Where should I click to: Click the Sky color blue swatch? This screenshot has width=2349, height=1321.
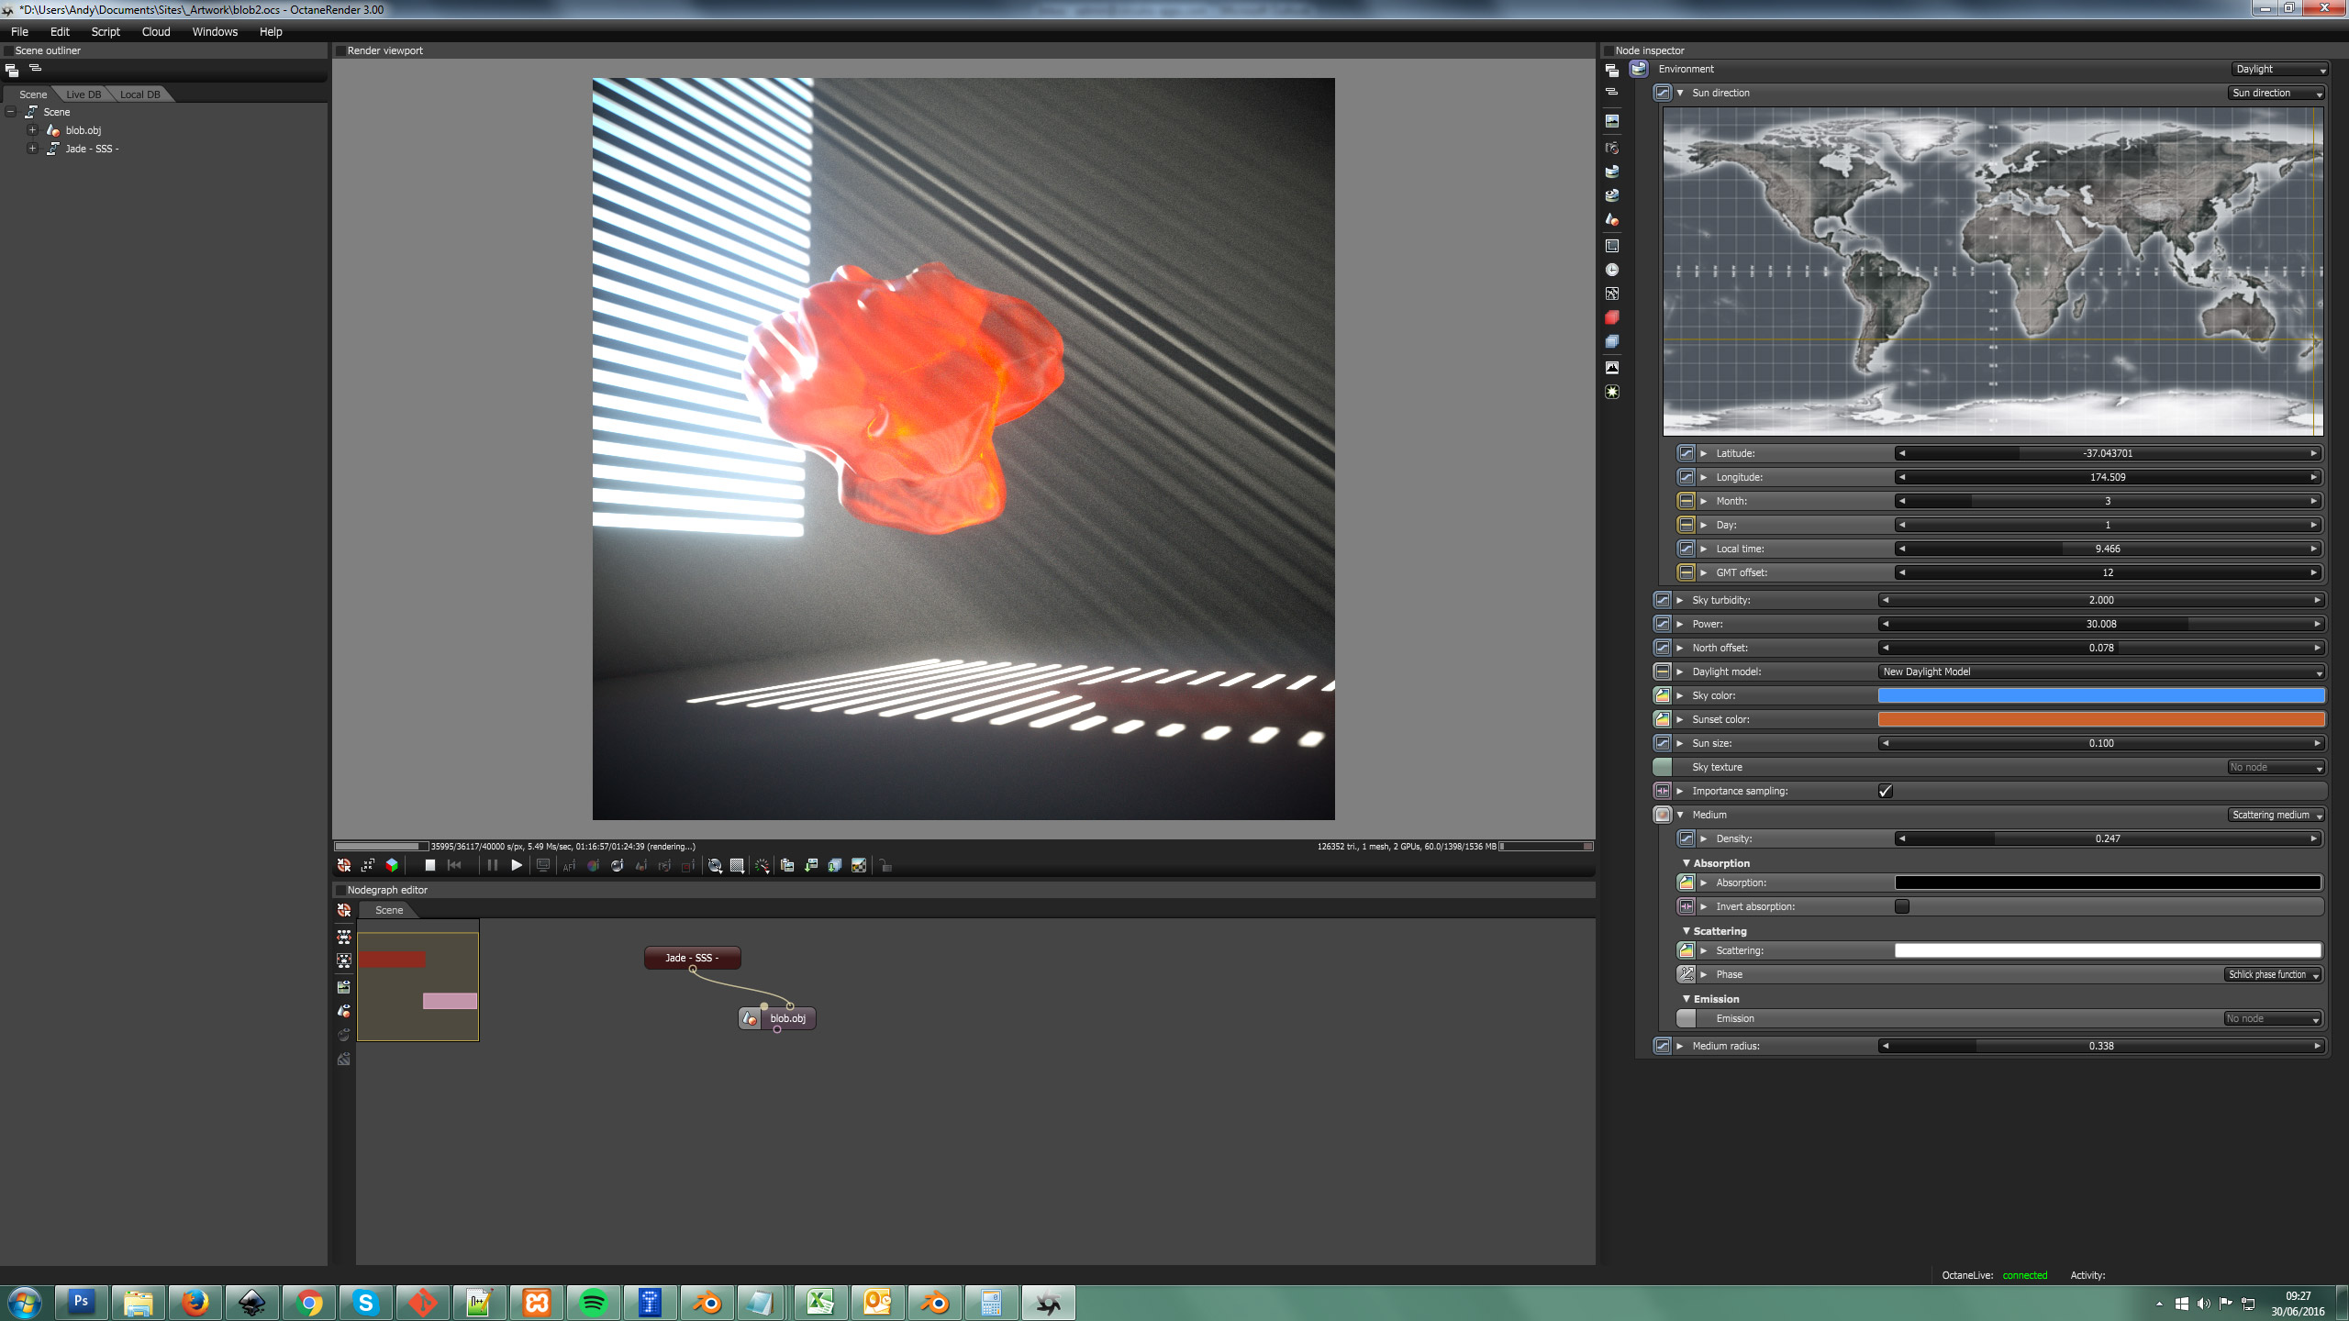(2100, 695)
